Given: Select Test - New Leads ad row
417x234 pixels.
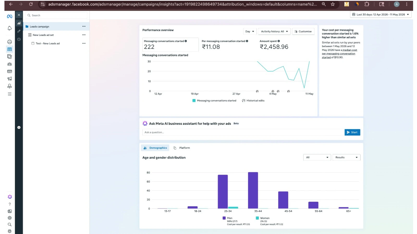Looking at the screenshot, I should 56,43.
